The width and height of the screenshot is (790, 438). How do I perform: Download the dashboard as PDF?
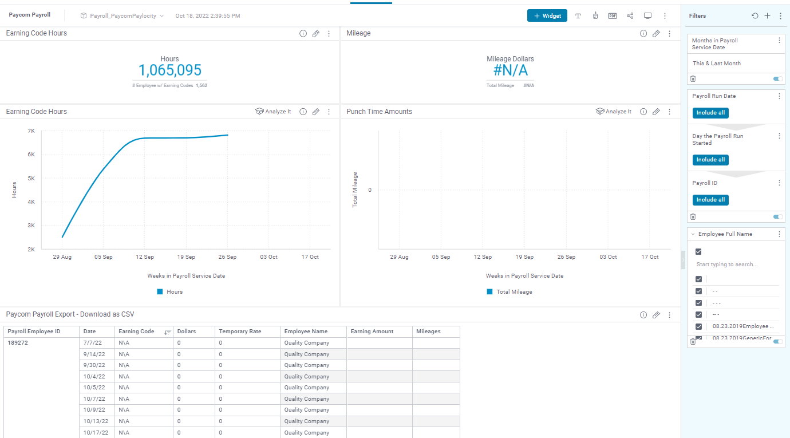(613, 16)
